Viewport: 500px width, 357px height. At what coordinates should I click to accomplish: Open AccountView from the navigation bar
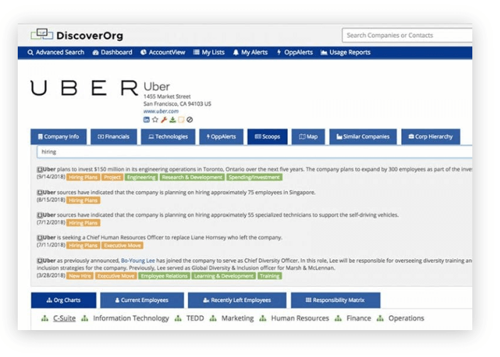163,52
